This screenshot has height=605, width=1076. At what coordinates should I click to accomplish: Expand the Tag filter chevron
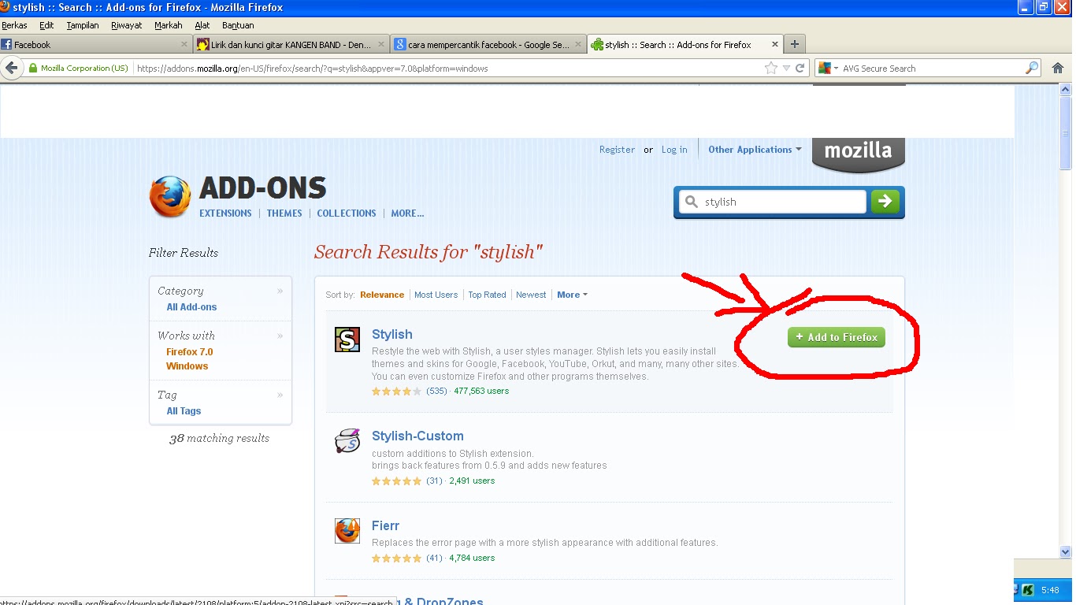(280, 395)
